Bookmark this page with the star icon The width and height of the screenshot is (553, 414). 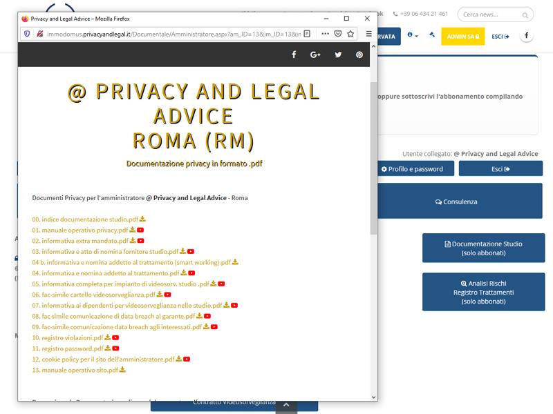[x=350, y=34]
